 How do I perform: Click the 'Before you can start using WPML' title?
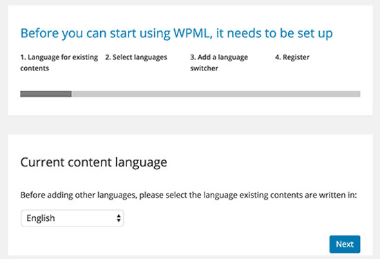click(x=176, y=33)
